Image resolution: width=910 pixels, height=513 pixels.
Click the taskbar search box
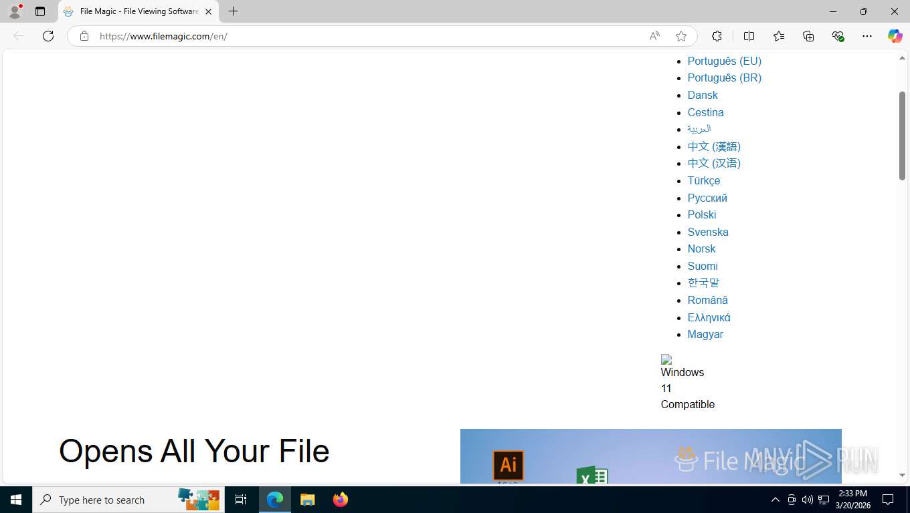128,500
